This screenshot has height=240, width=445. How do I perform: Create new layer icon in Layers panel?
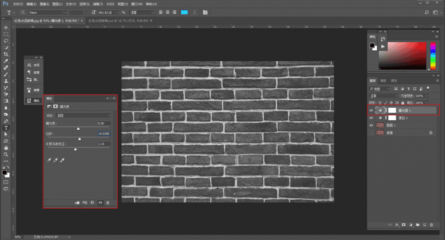click(425, 225)
